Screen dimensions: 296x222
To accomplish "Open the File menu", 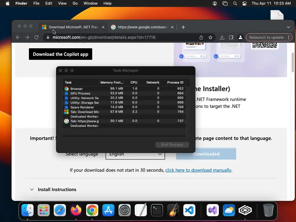I will click(x=36, y=3).
